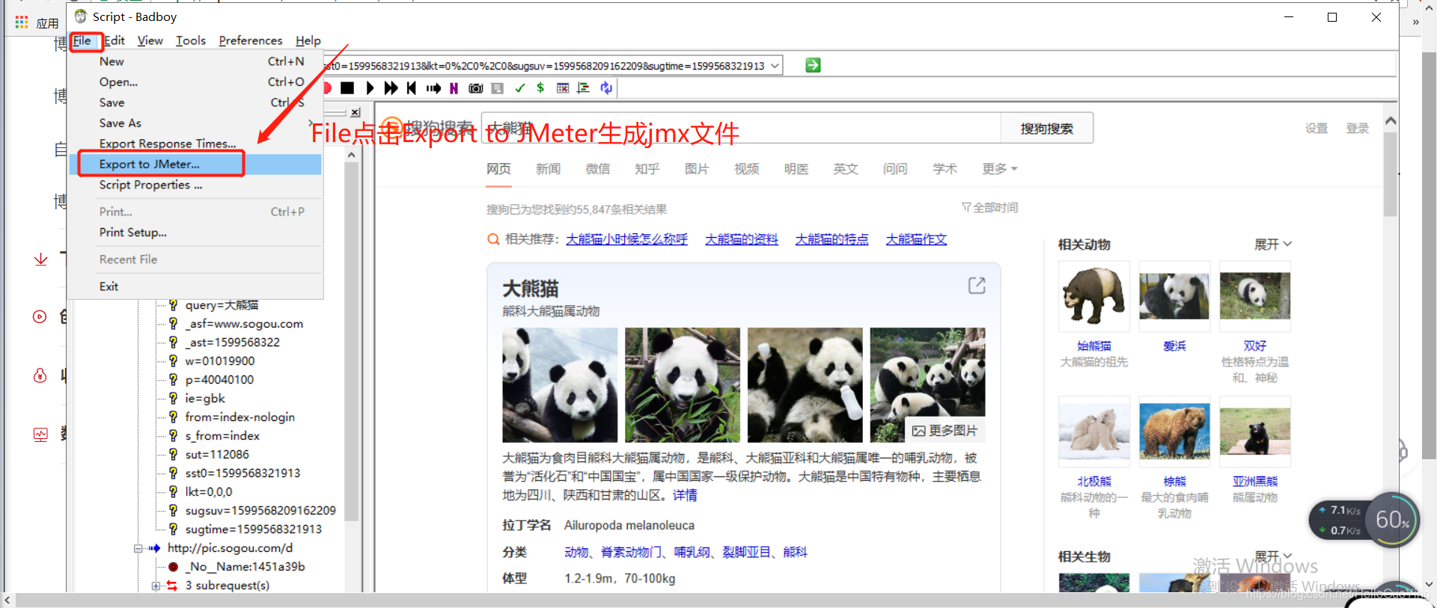
Task: Open the 大熊猫小时候怎么称呼 link
Action: [x=626, y=239]
